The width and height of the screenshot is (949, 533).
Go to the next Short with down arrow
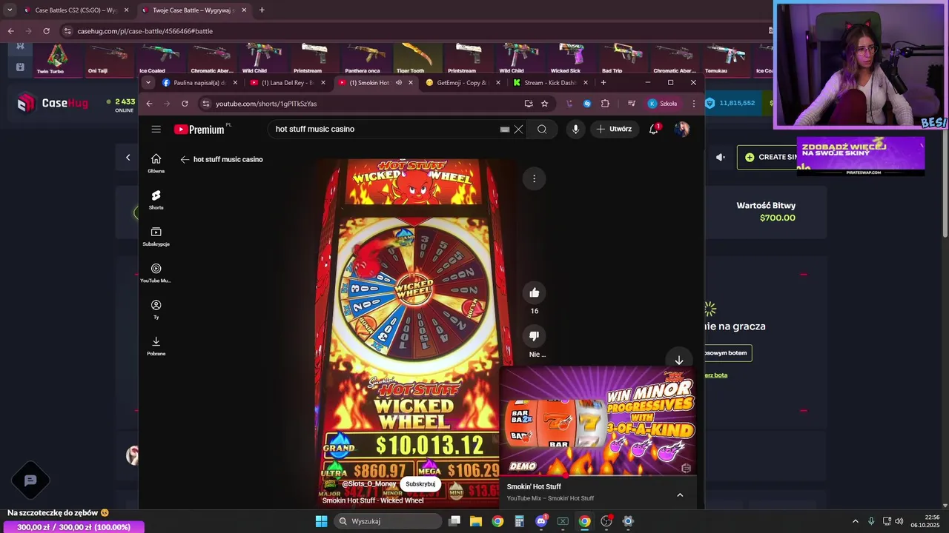point(678,360)
